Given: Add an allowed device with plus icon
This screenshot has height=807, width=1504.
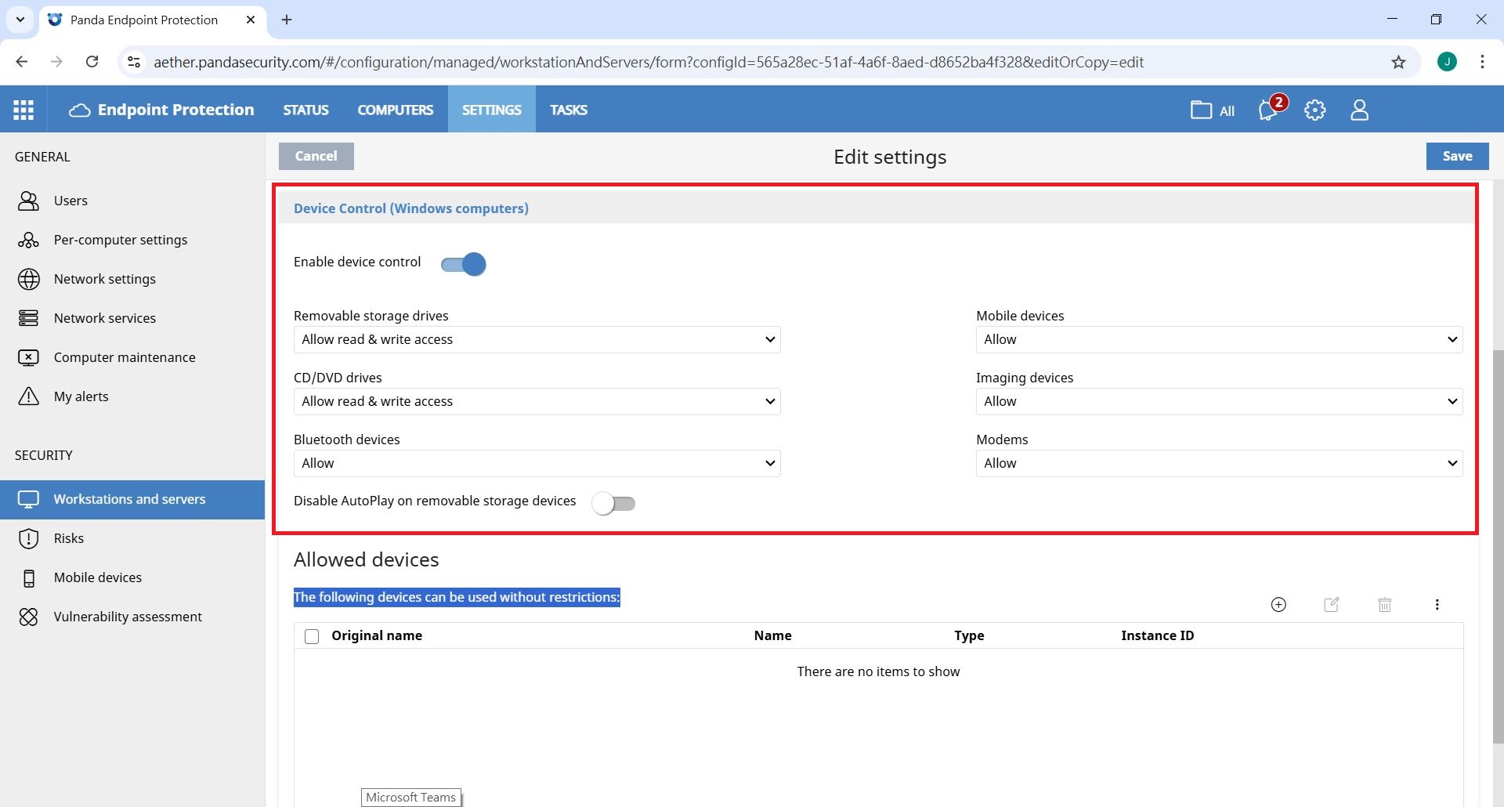Looking at the screenshot, I should pyautogui.click(x=1278, y=604).
